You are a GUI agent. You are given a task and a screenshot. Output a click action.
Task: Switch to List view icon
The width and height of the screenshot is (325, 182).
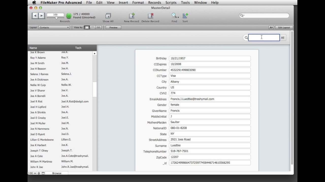tap(93, 27)
